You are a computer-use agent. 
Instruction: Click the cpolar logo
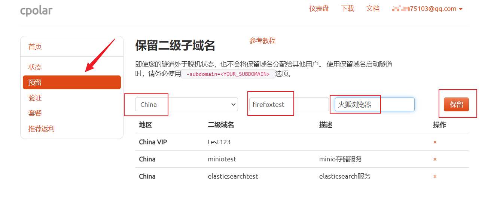coord(36,10)
